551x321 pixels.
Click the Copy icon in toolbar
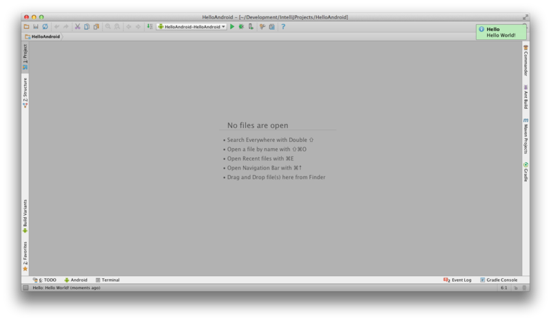click(87, 27)
